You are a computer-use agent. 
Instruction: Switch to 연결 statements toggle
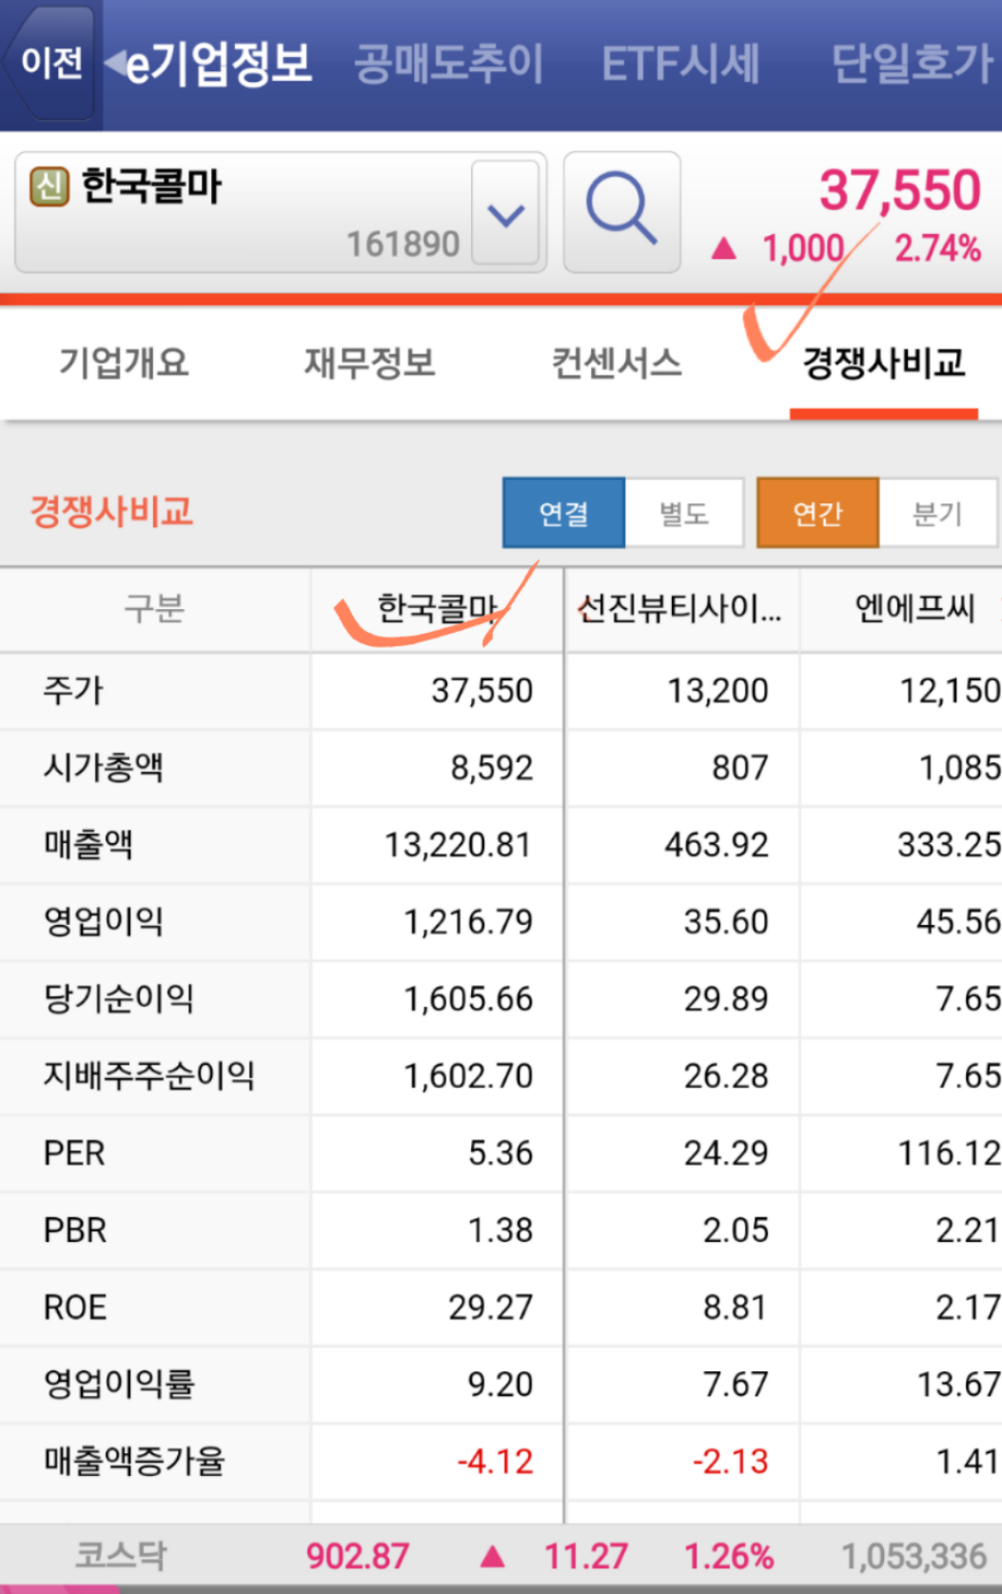coord(563,513)
